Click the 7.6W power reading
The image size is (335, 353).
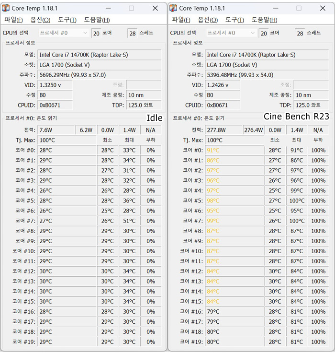pos(56,130)
